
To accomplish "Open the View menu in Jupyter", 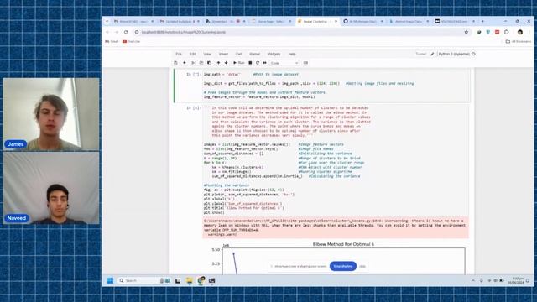I will point(207,54).
